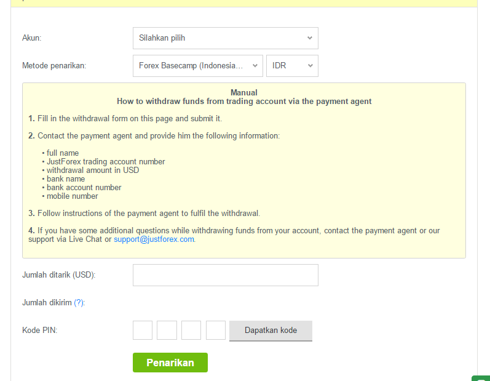
Task: Click the 'Metode penarikan:' label
Action: pyautogui.click(x=54, y=66)
